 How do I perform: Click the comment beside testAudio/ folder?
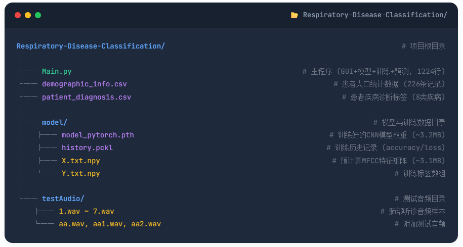420,199
